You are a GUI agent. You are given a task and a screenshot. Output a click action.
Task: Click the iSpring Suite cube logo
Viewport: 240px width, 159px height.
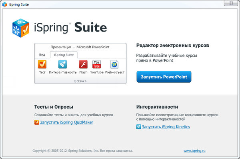click(x=21, y=28)
